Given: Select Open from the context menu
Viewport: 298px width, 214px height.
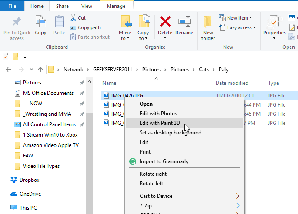Looking at the screenshot, I should 184,104.
